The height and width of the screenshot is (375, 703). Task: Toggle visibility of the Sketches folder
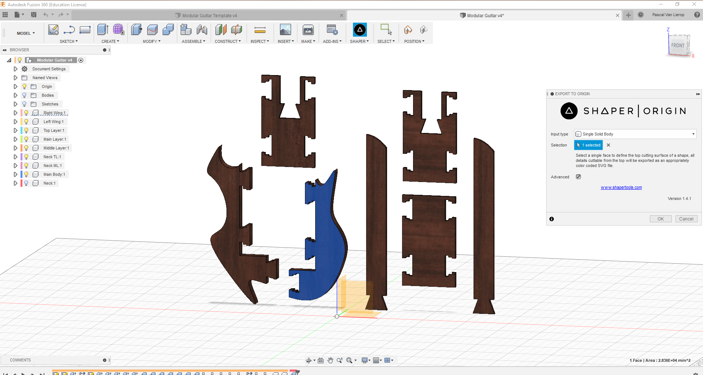pyautogui.click(x=25, y=104)
